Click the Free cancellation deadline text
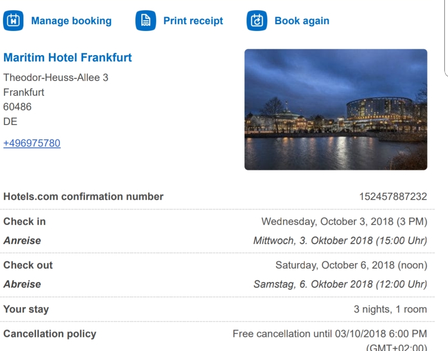448x351 pixels. click(330, 334)
